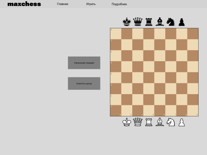Click square e8 on the chessboard
Screen dimensions: 207x155
click(160, 34)
